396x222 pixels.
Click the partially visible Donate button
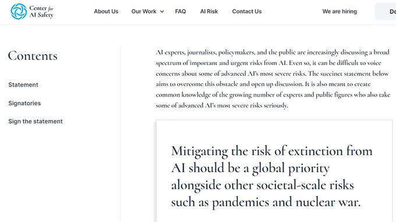pyautogui.click(x=386, y=12)
